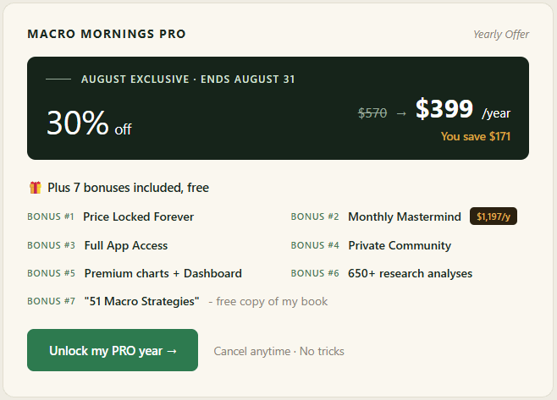
Task: Click the 30% off headline
Action: pos(89,123)
